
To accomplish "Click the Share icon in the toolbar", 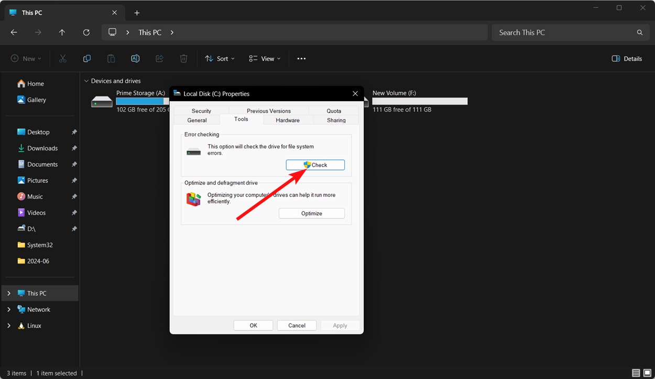I will click(x=159, y=58).
